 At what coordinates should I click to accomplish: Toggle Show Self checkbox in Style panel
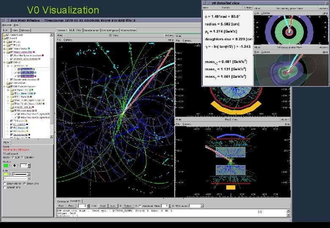[12, 157]
